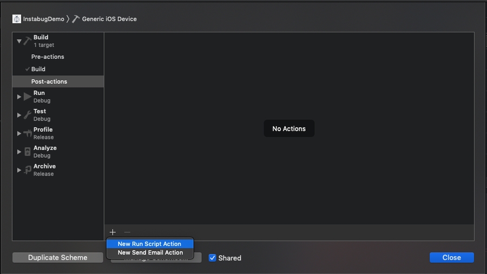Click the plus button to add action
This screenshot has width=487, height=274.
pyautogui.click(x=113, y=232)
